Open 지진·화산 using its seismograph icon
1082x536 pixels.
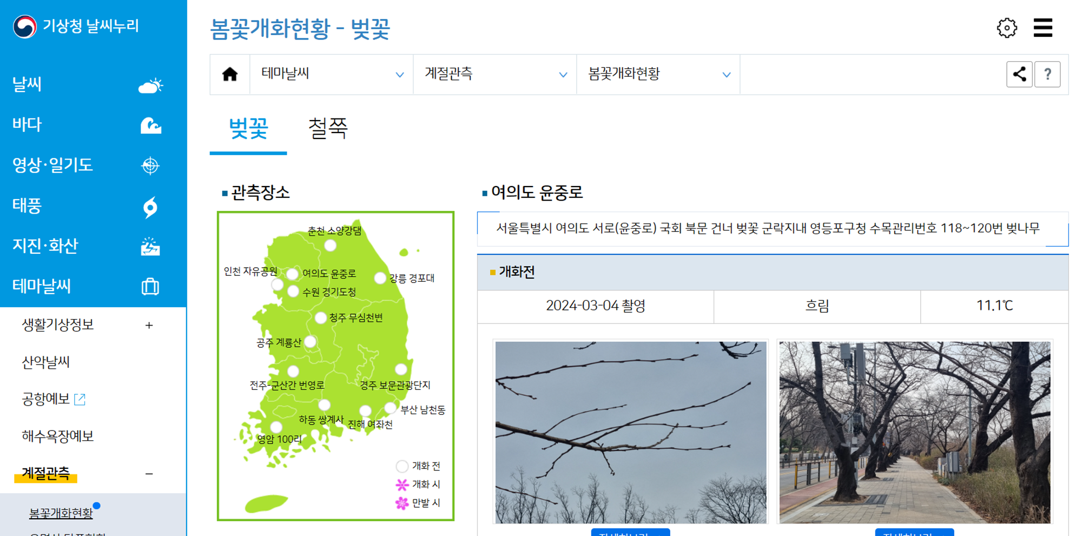(150, 246)
